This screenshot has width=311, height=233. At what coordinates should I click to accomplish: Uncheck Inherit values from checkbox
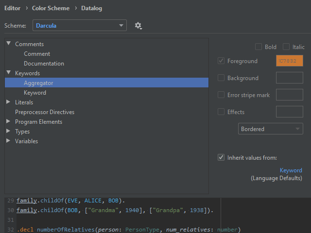tap(221, 157)
